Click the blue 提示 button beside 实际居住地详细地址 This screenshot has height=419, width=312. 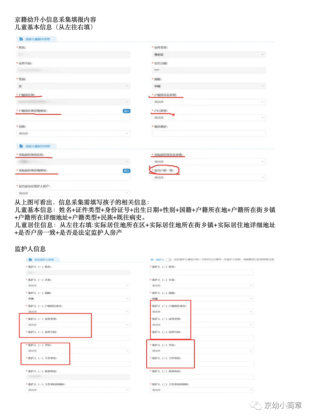click(126, 171)
